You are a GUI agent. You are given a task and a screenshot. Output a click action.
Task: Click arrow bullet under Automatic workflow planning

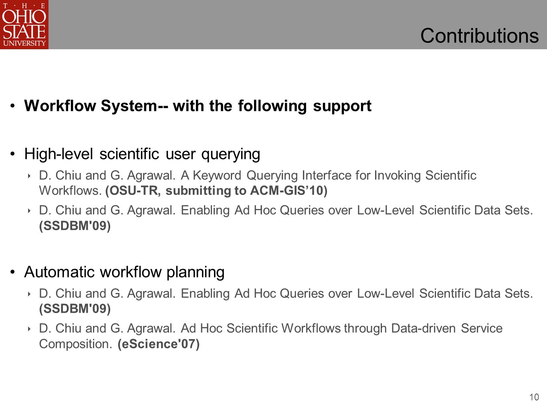click(x=29, y=293)
